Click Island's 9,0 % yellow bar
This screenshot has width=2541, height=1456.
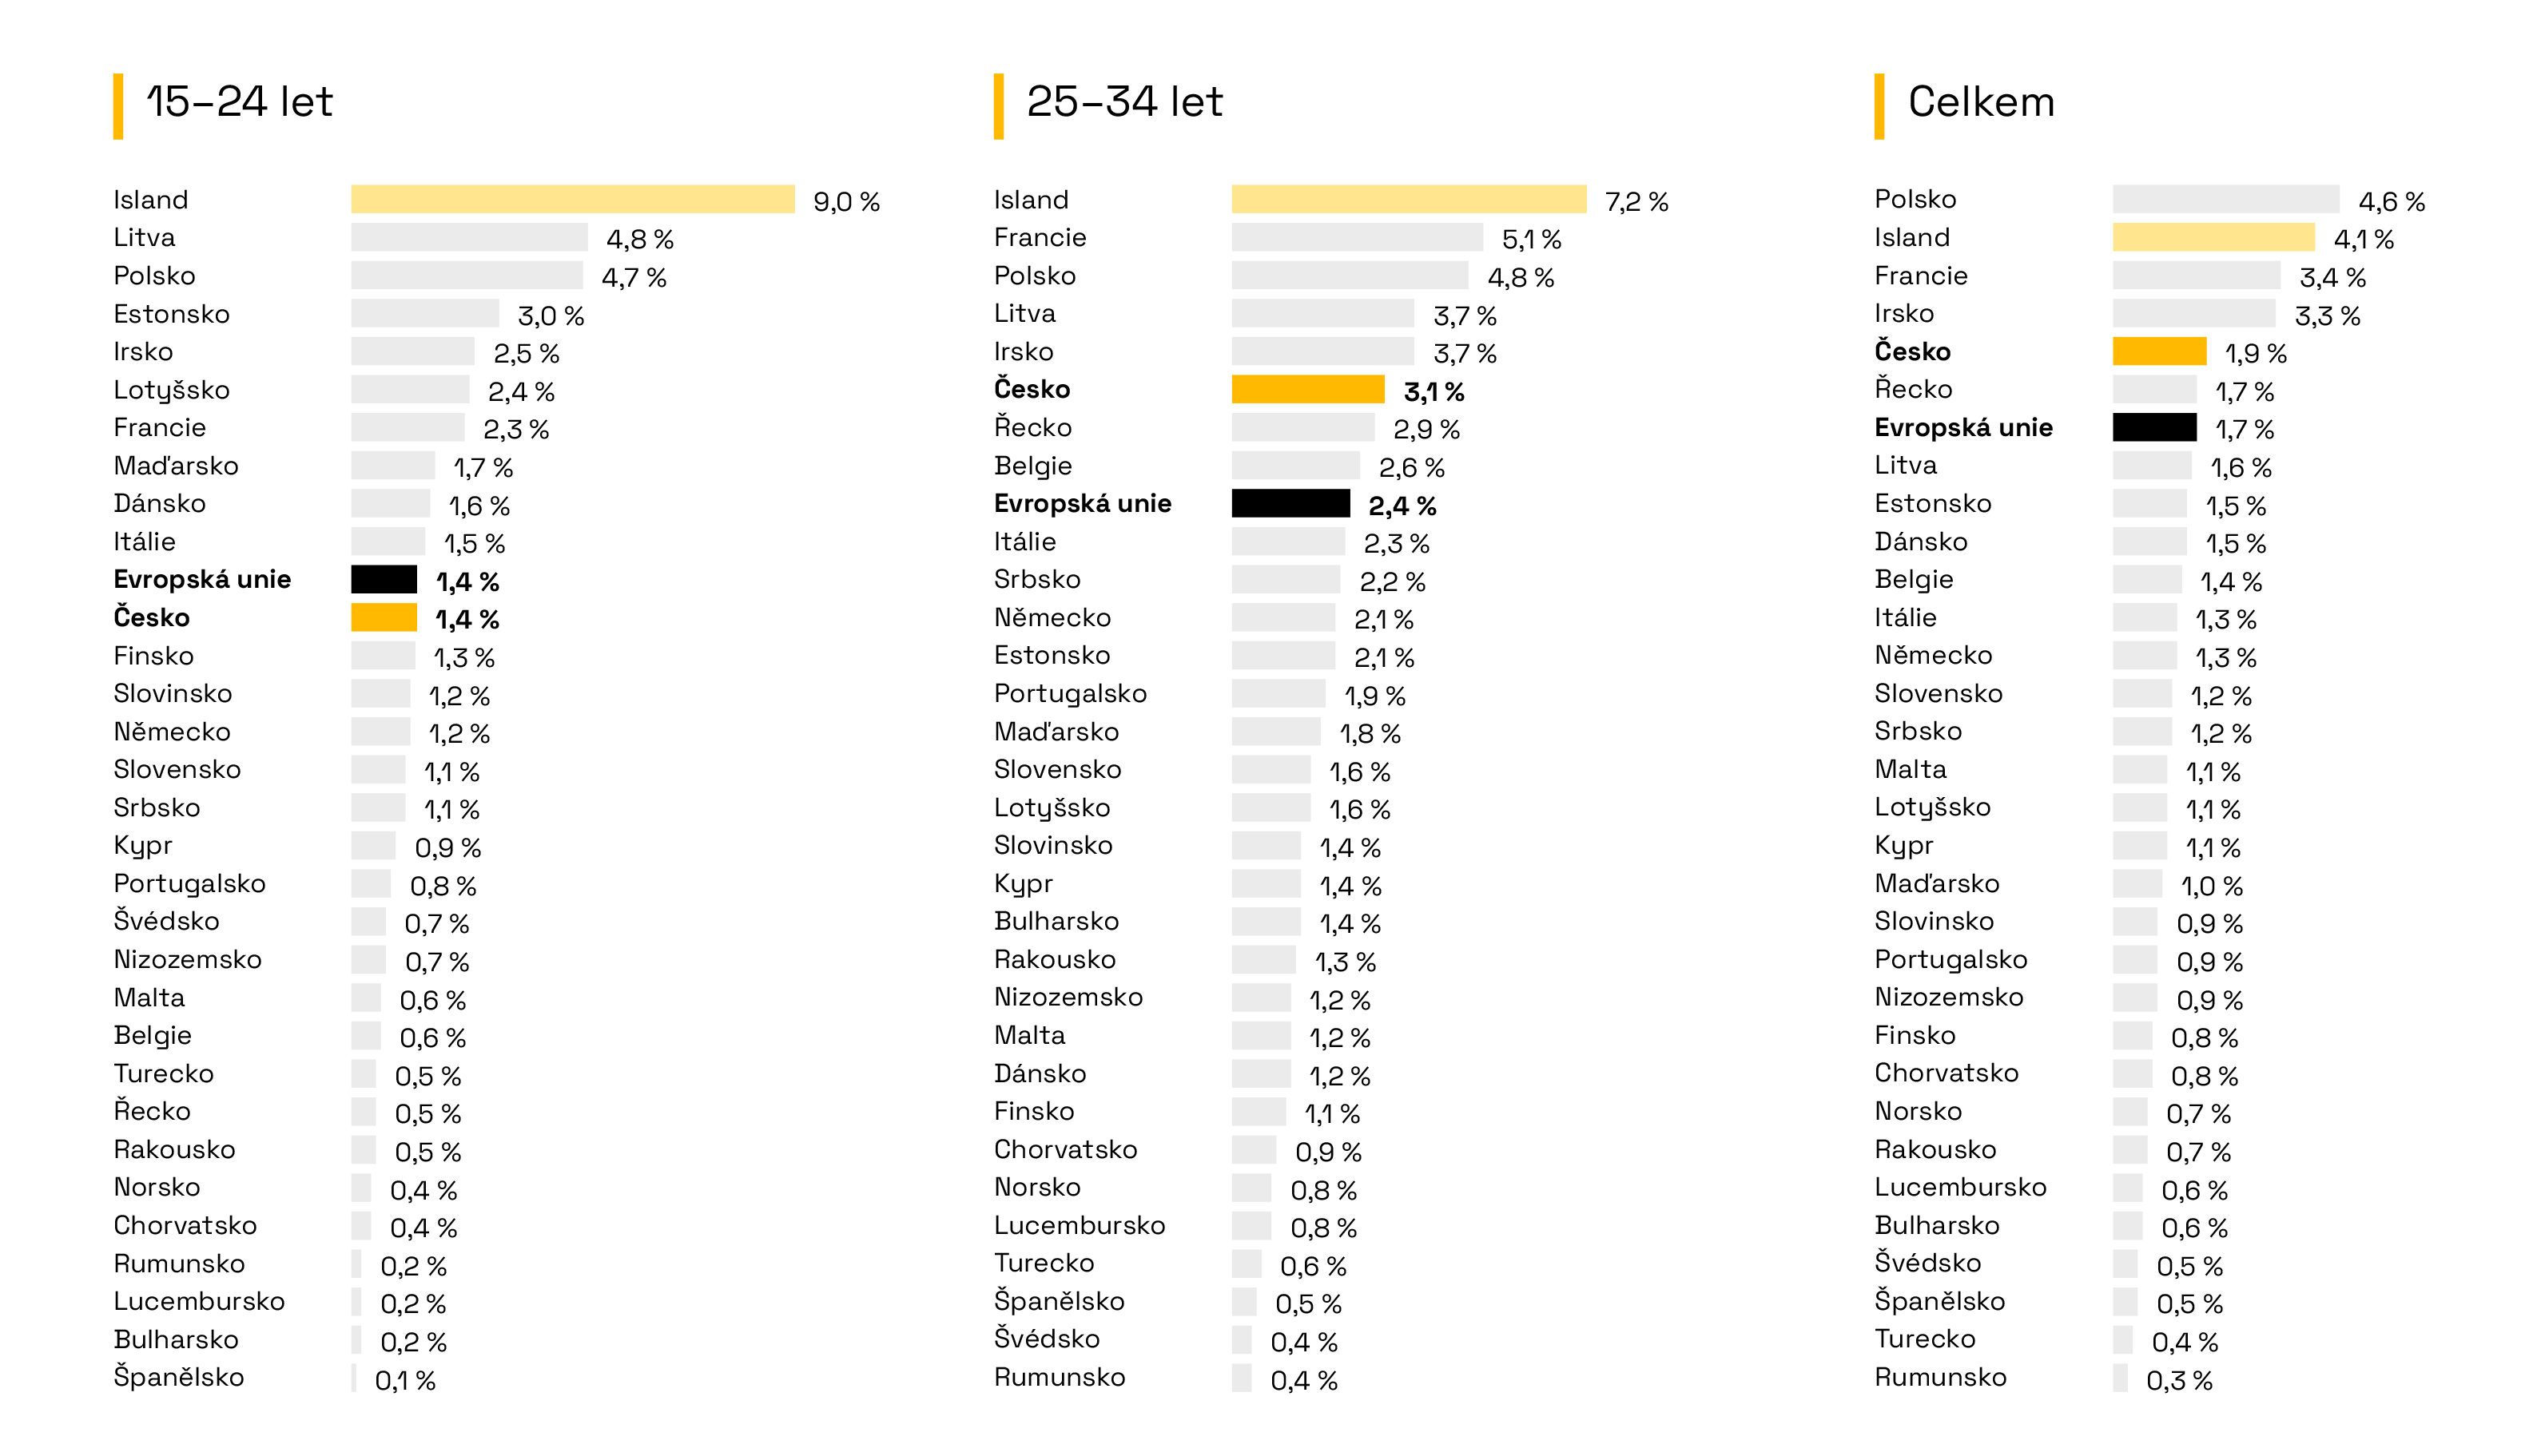tap(572, 199)
